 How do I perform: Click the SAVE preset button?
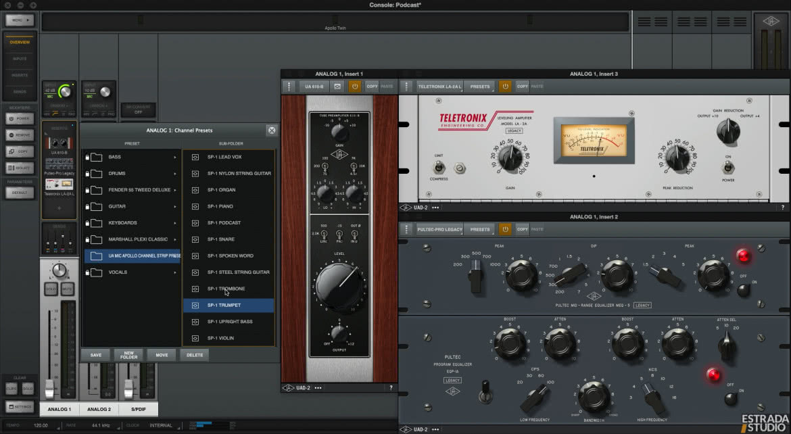(x=96, y=355)
